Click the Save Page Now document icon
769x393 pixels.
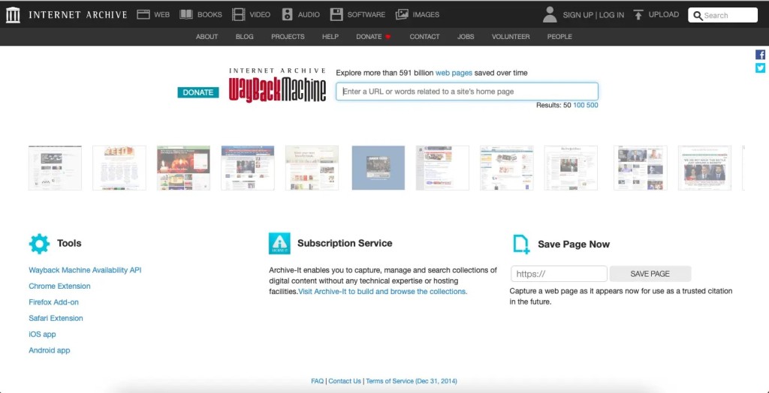[x=521, y=244]
